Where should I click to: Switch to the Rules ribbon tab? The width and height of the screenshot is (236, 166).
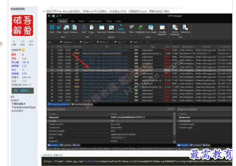(82, 21)
